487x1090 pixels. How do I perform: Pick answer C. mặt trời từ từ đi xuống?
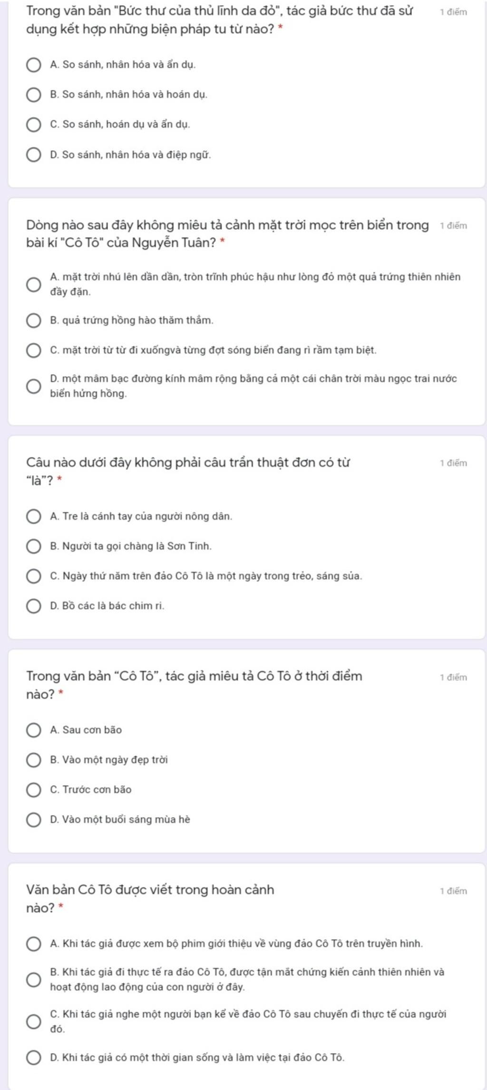pyautogui.click(x=33, y=350)
